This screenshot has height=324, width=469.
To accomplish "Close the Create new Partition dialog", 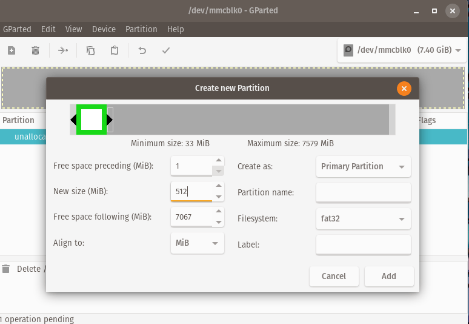I will (404, 88).
